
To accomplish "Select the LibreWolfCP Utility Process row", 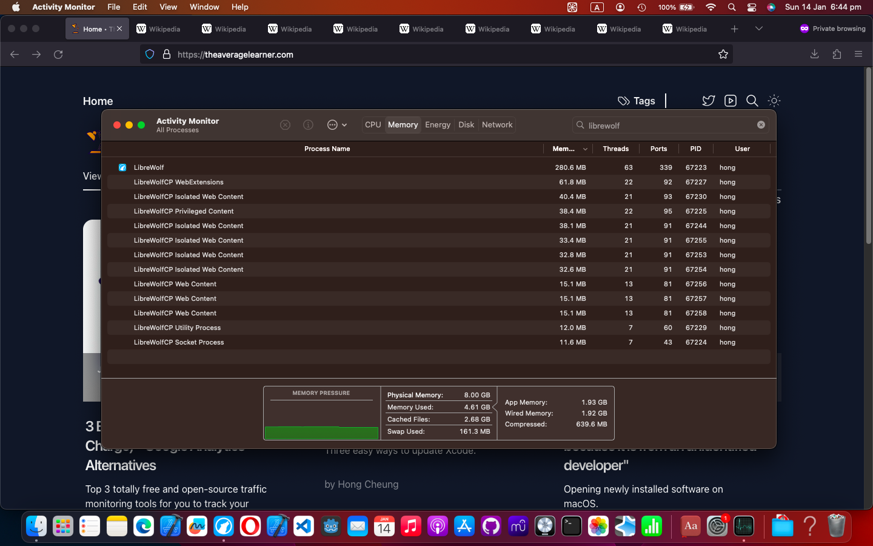I will tap(439, 328).
